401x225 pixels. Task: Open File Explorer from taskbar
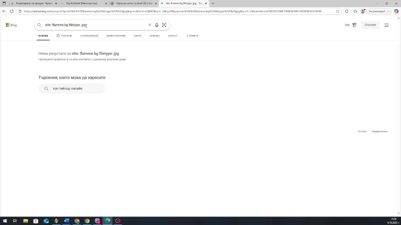[x=25, y=221]
